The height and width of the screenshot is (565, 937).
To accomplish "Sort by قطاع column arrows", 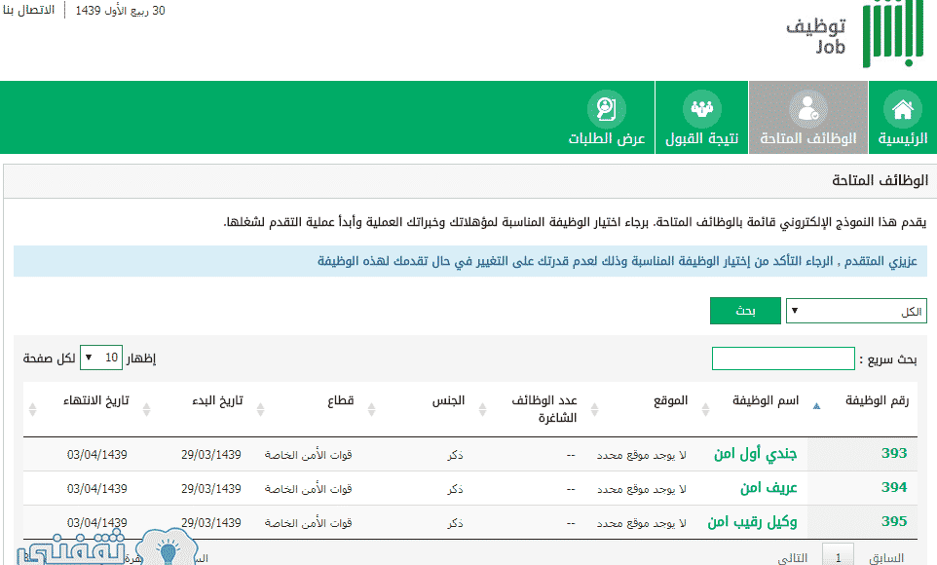I will click(260, 409).
